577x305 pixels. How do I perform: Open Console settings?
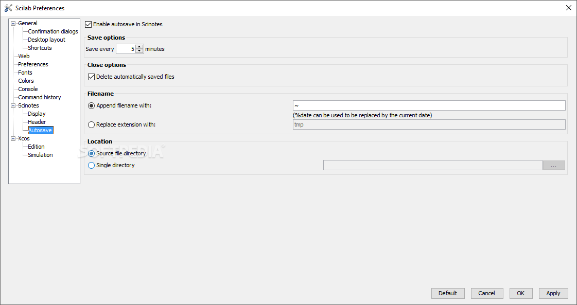(x=28, y=89)
